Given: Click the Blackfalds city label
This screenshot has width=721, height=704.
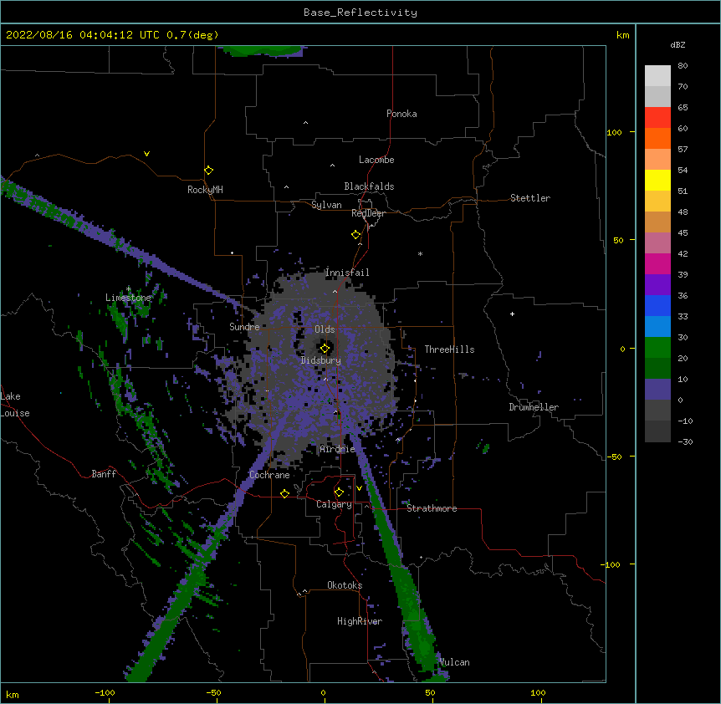Looking at the screenshot, I should click(x=369, y=186).
